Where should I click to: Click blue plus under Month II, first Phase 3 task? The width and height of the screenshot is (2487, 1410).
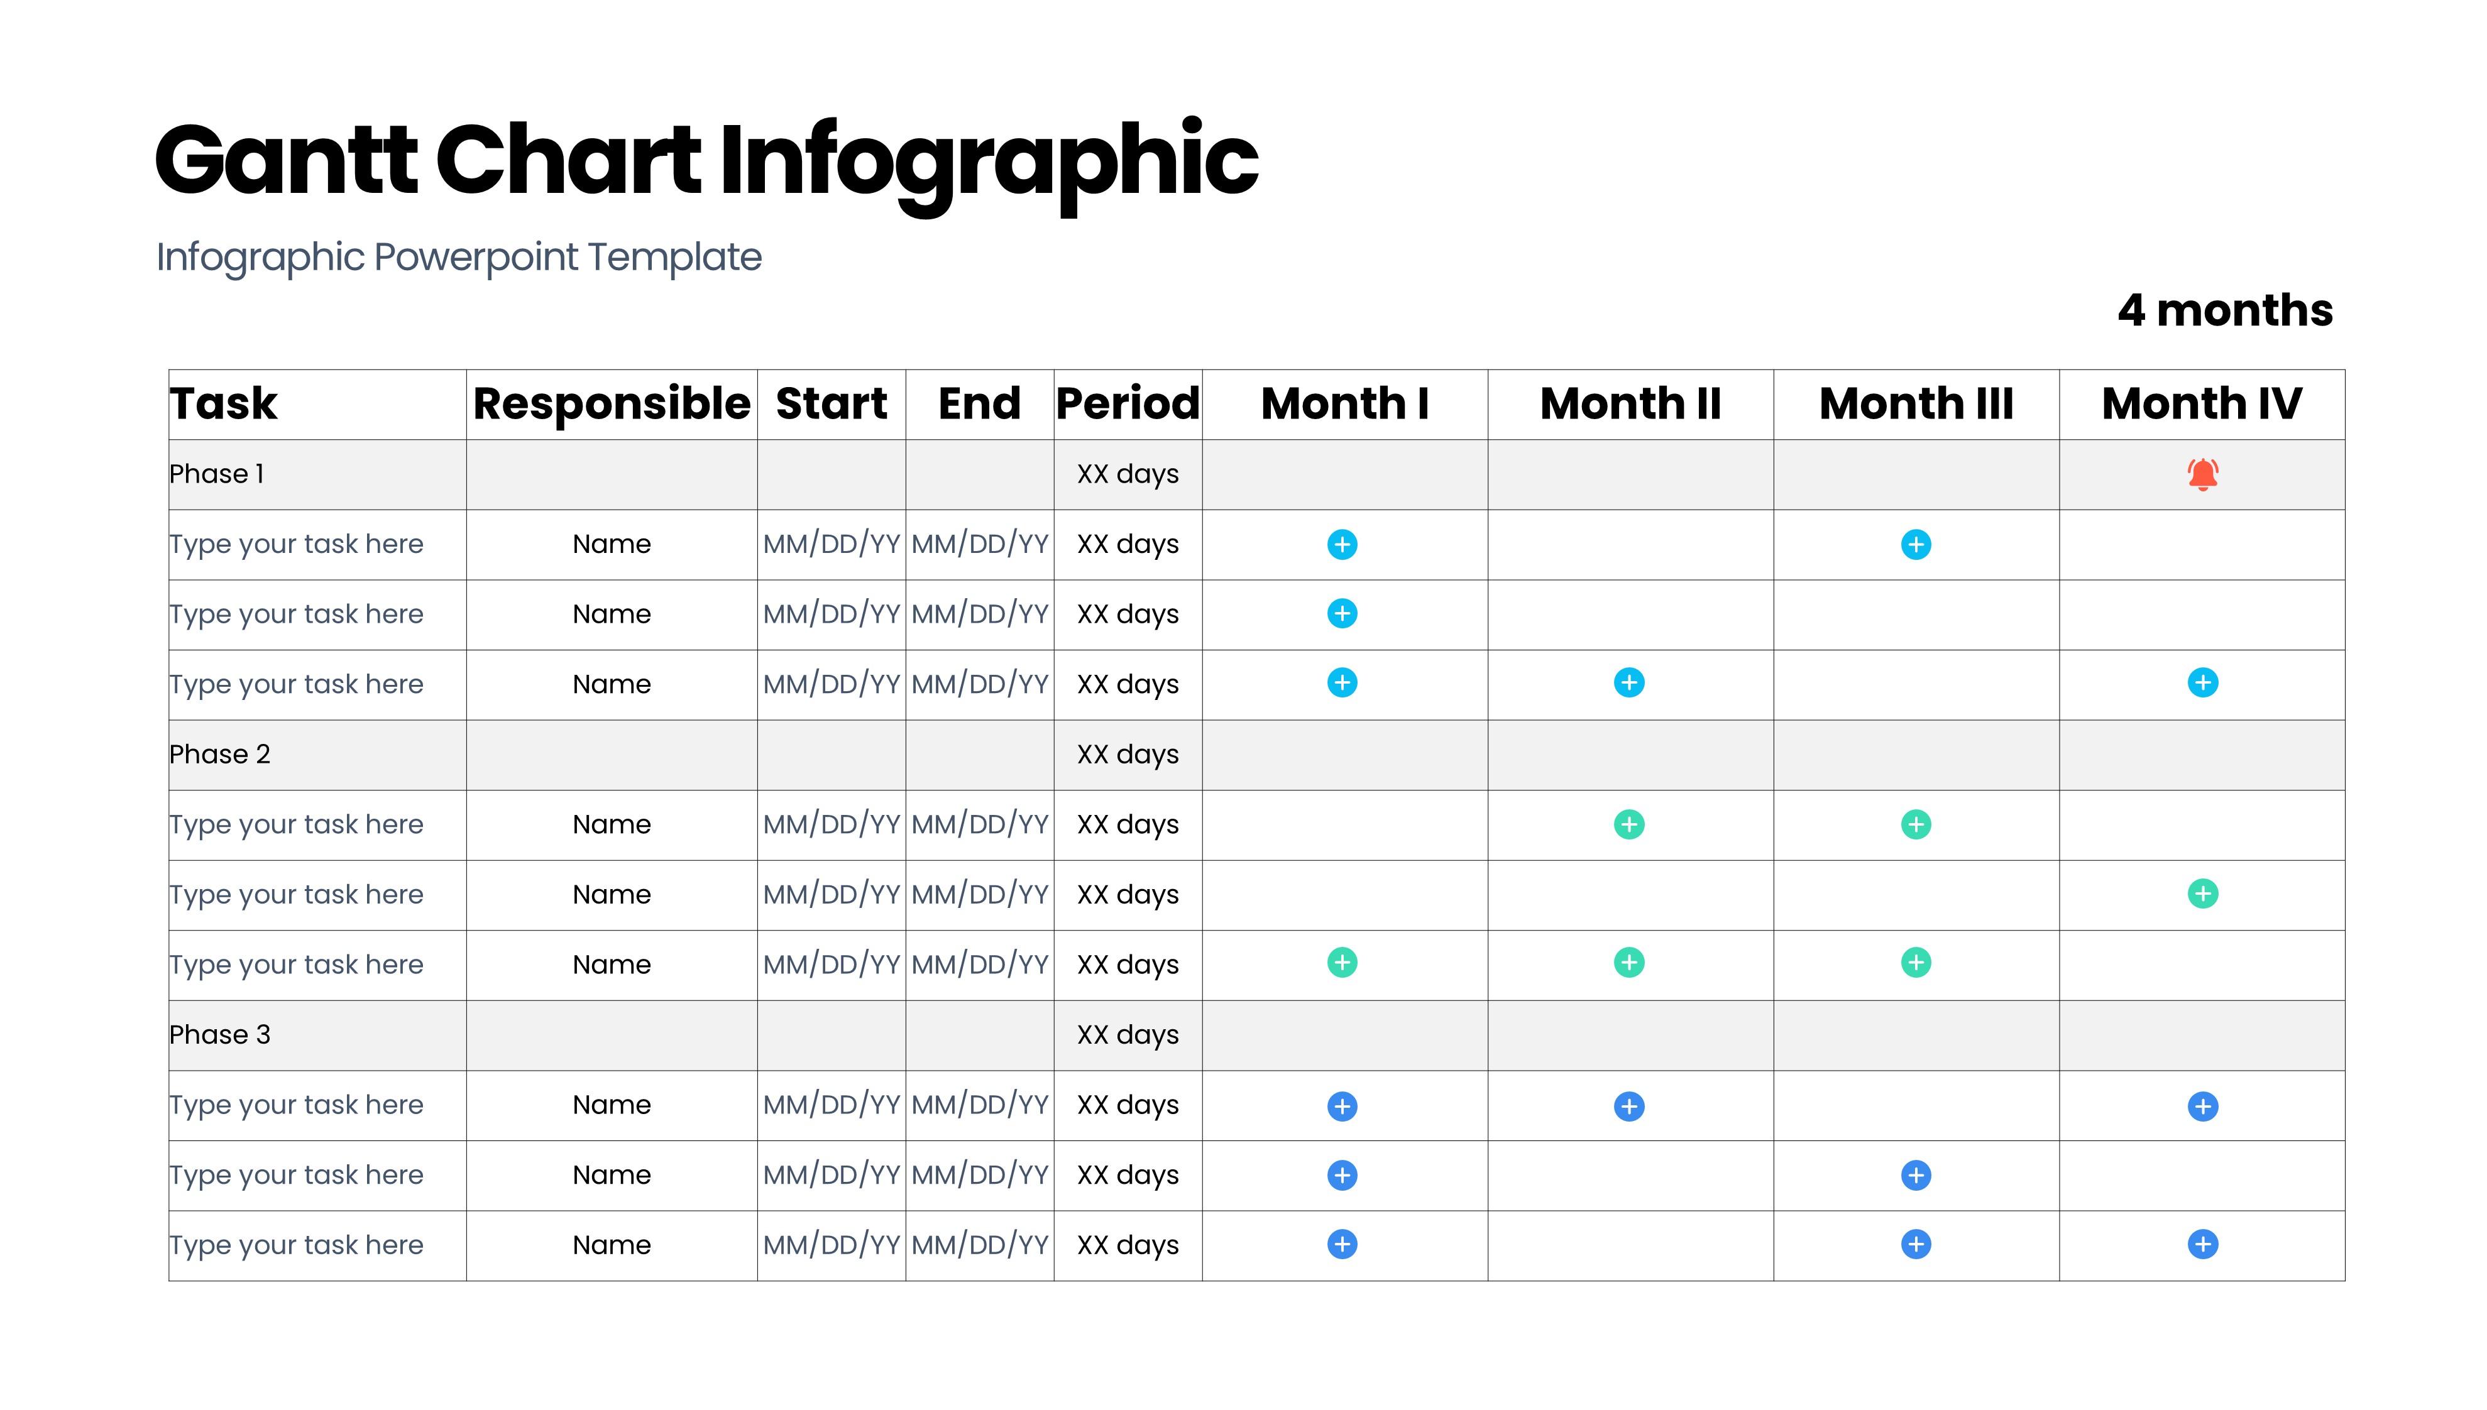[x=1629, y=1106]
